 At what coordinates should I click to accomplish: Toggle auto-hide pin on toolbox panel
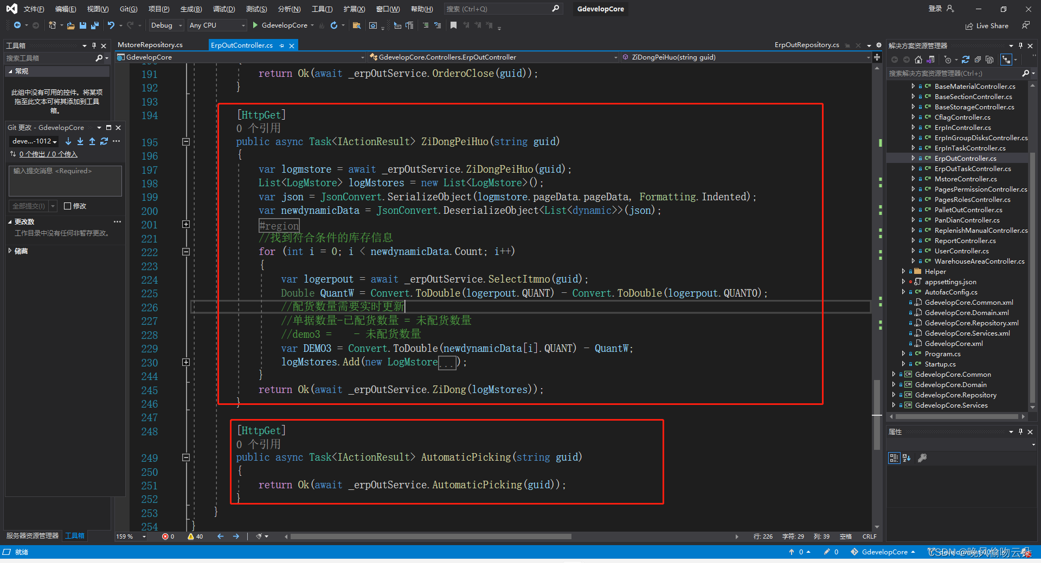coord(94,45)
